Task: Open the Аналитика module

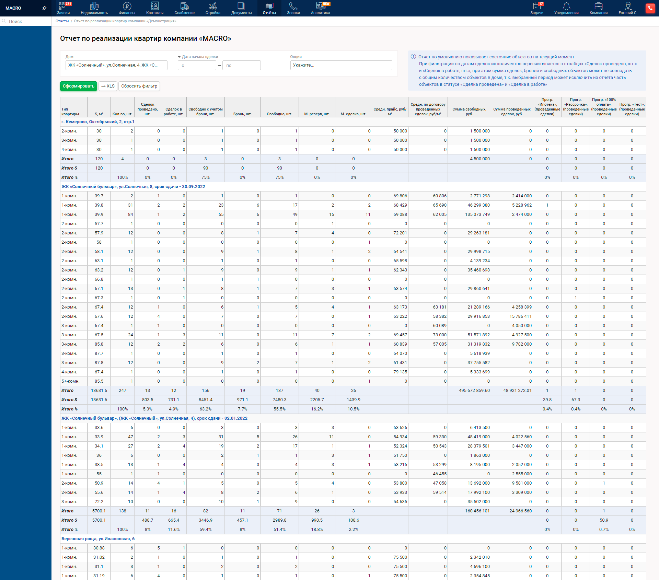Action: 320,8
